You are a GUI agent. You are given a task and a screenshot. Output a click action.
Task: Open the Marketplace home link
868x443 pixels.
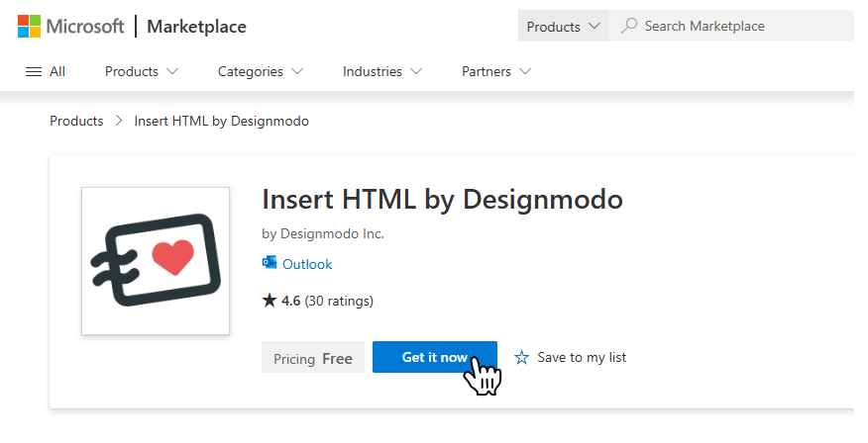point(196,27)
